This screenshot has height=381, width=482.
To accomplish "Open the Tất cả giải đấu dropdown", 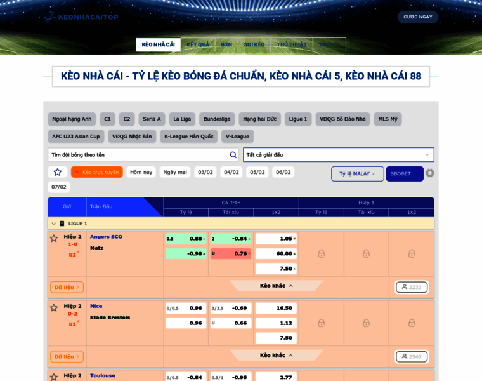I will point(339,155).
